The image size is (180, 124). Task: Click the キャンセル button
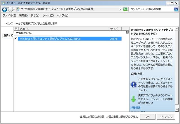(x=166, y=117)
